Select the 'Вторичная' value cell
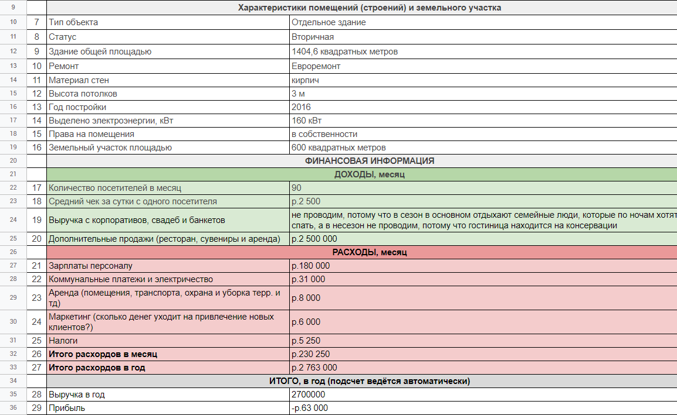The width and height of the screenshot is (677, 415). click(x=483, y=37)
